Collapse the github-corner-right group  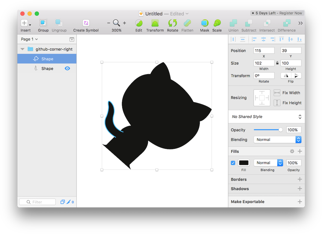[x=22, y=49]
